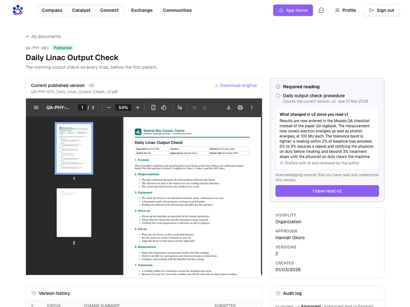Image resolution: width=410 pixels, height=307 pixels.
Task: Click the PDF filename below Current published version
Action: pyautogui.click(x=74, y=92)
